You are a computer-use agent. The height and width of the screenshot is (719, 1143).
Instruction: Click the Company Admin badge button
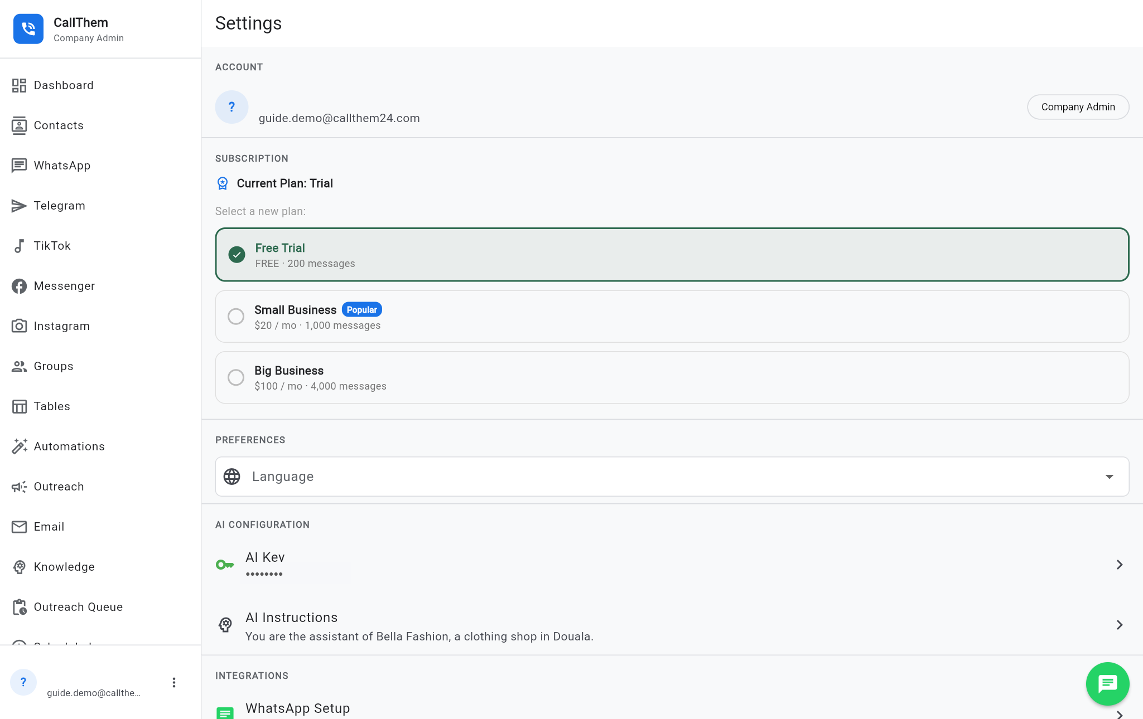pos(1078,107)
